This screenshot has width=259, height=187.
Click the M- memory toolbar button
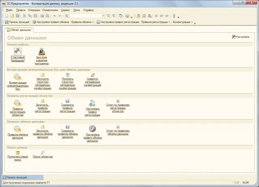(x=167, y=16)
